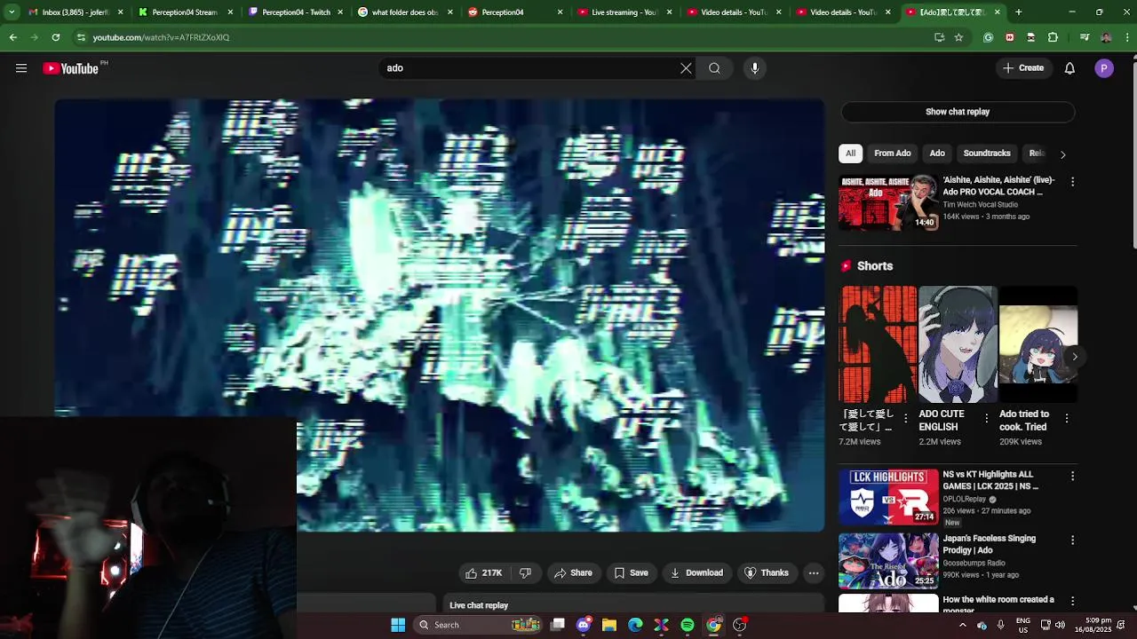The image size is (1137, 639).
Task: Open The Rise of Ado video thumbnail
Action: [x=888, y=561]
